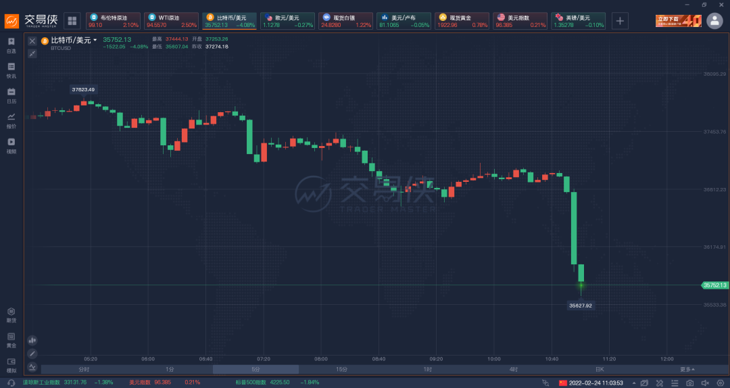Image resolution: width=730 pixels, height=388 pixels.
Task: Open the 期货 futures sidebar icon
Action: (11, 316)
